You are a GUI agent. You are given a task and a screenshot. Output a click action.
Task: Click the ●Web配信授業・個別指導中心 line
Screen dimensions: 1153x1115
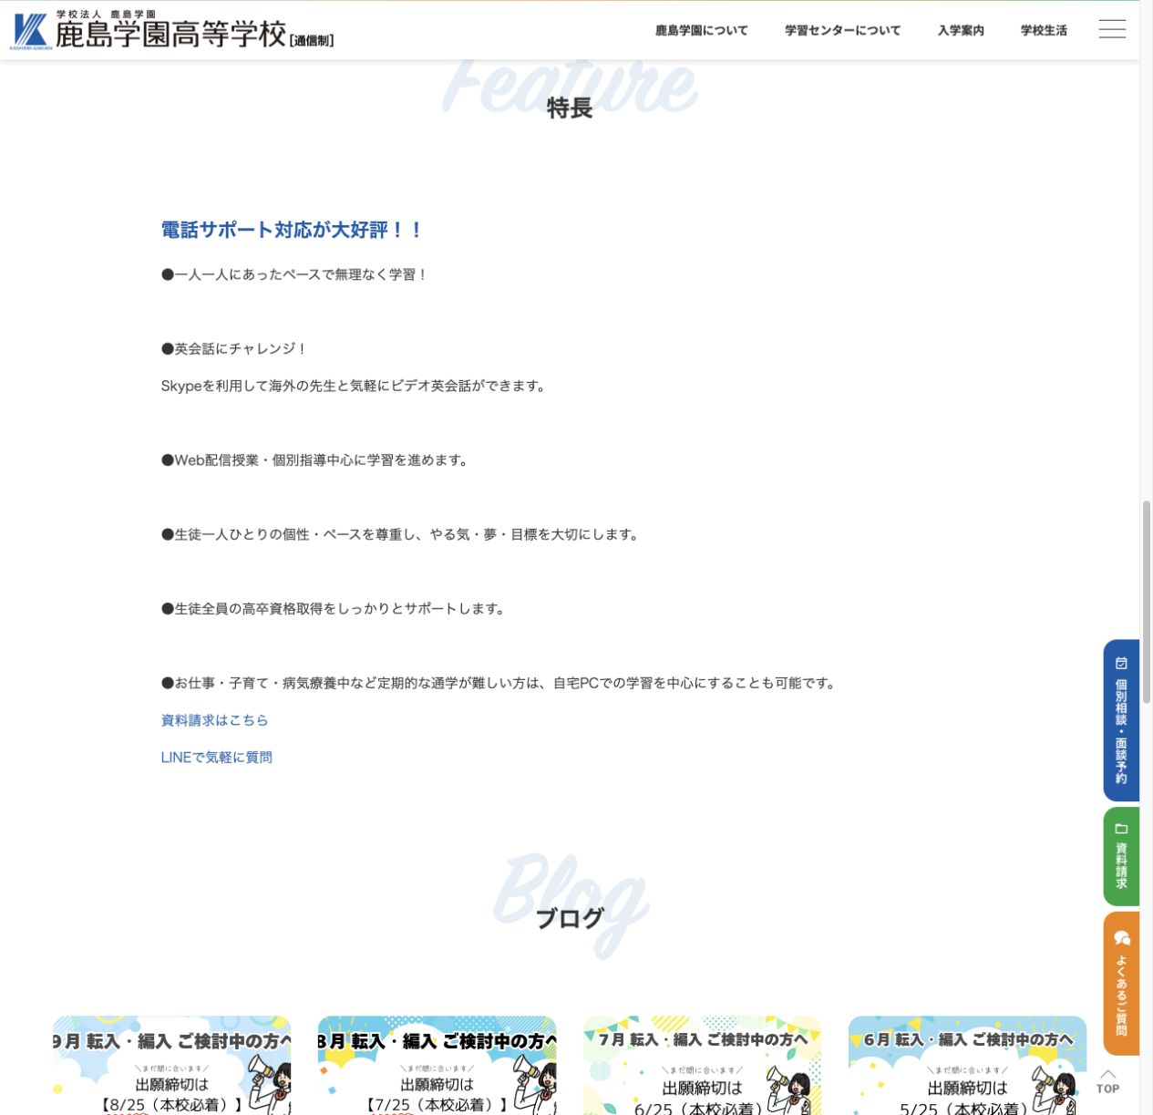click(316, 460)
